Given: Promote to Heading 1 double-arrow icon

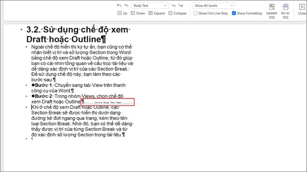Looking at the screenshot, I should coord(119,5).
